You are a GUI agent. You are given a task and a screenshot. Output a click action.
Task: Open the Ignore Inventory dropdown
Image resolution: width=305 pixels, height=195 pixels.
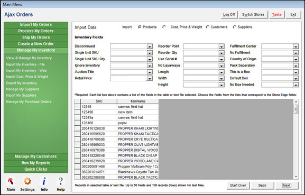pyautogui.click(x=150, y=66)
